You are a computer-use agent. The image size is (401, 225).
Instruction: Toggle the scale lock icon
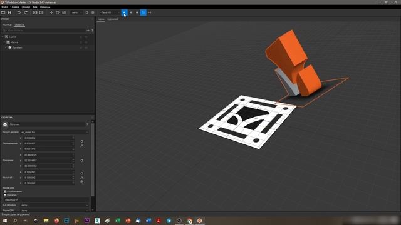point(82,182)
